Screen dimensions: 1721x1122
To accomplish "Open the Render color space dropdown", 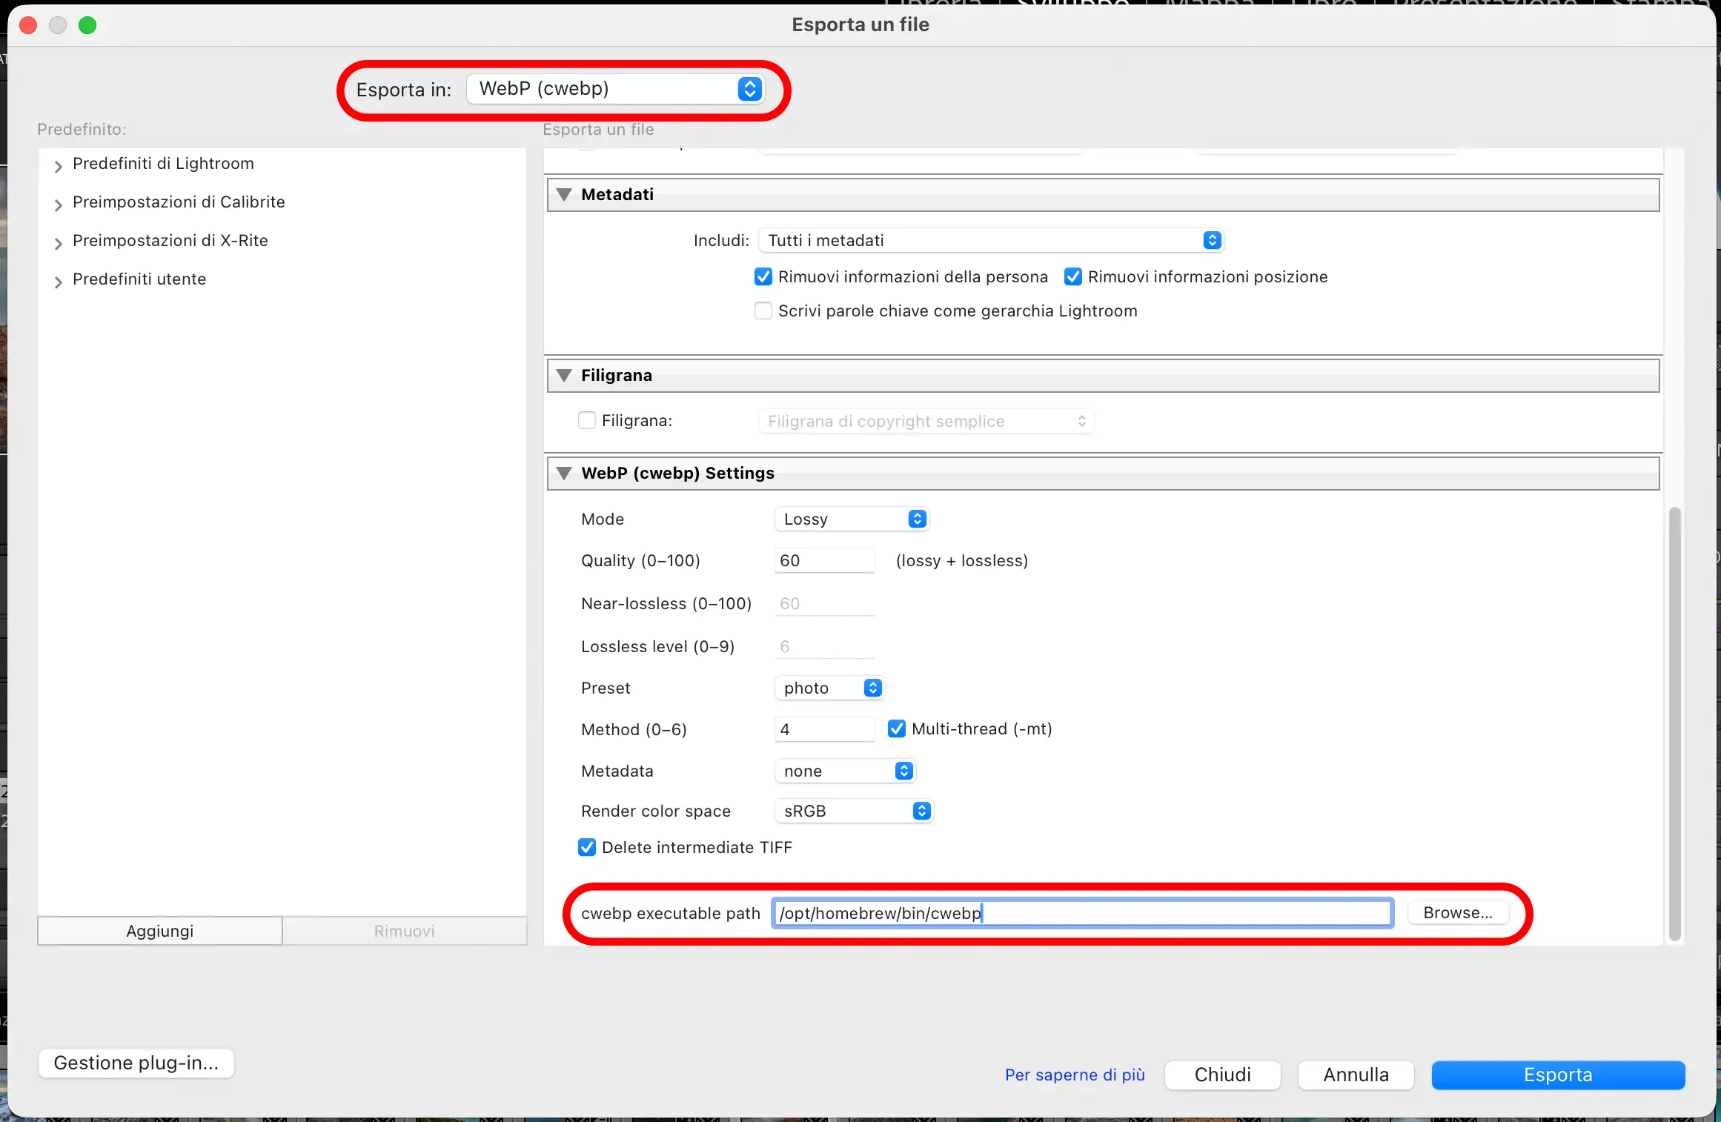I will (854, 811).
